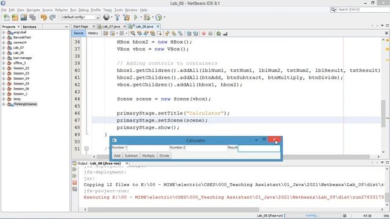Viewport: 390px width, 219px height.
Task: Open the Tools menu
Action: point(119,10)
